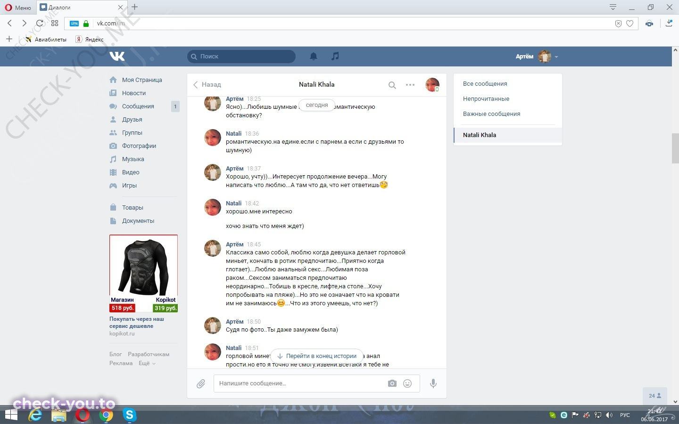
Task: Open Google Chrome from taskbar
Action: point(107,415)
